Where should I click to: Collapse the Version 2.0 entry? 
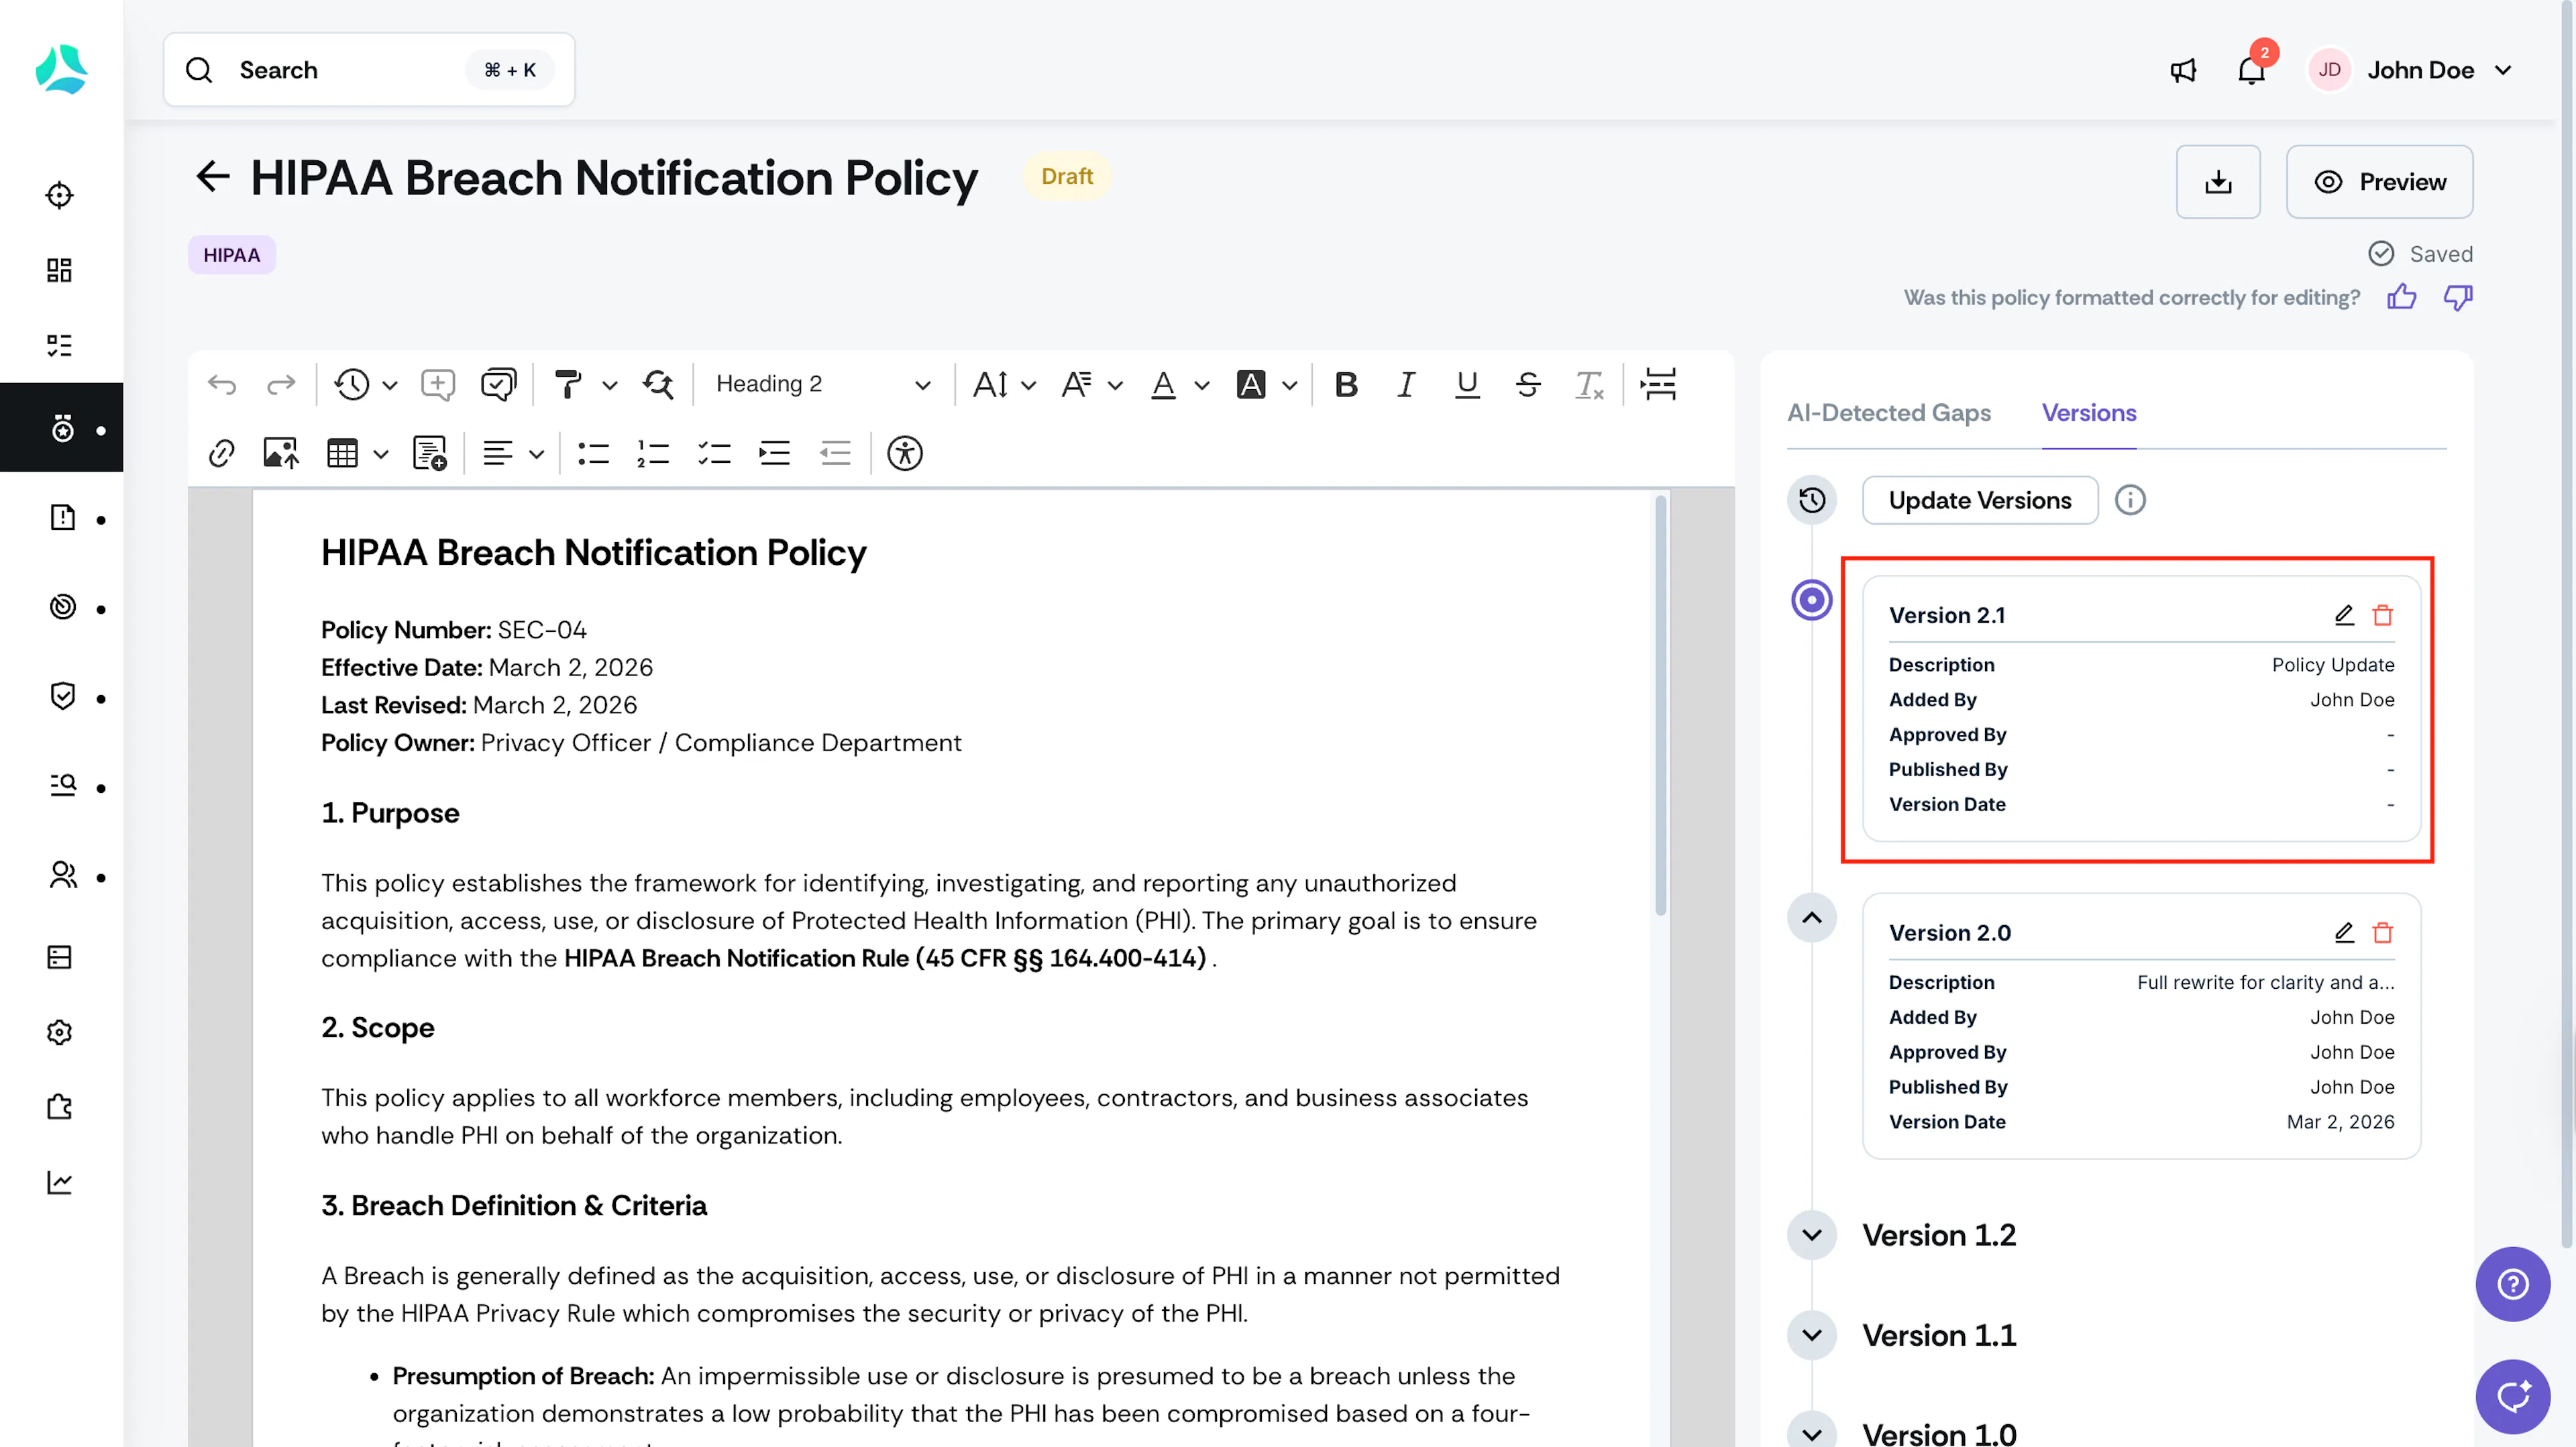[1811, 917]
